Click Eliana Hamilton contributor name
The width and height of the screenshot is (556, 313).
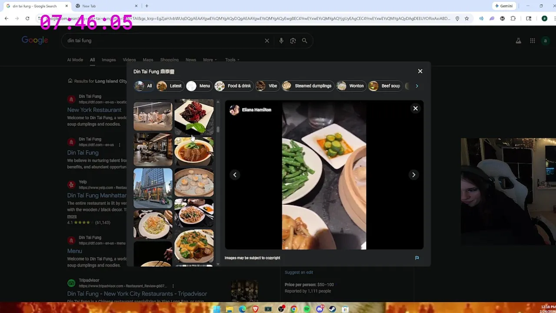coord(256,110)
